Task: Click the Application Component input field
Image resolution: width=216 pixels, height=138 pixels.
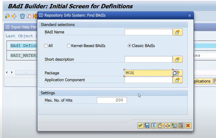Action: (x=148, y=80)
